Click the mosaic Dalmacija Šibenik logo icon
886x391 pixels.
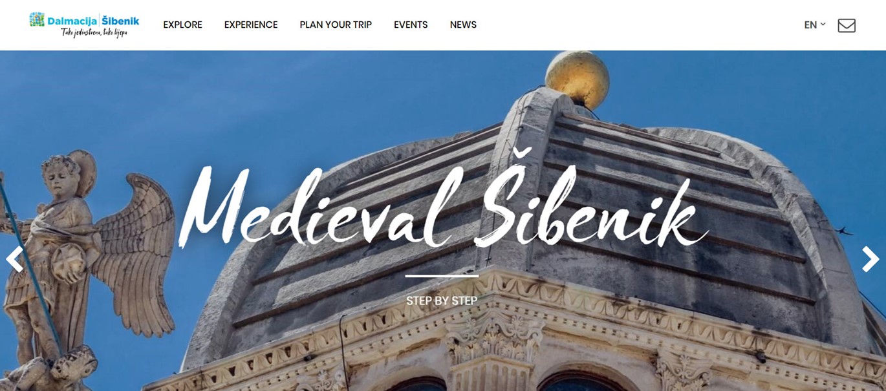[38, 20]
